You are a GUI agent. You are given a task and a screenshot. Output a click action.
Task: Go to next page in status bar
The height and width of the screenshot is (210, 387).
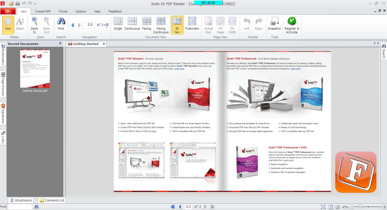point(205,207)
